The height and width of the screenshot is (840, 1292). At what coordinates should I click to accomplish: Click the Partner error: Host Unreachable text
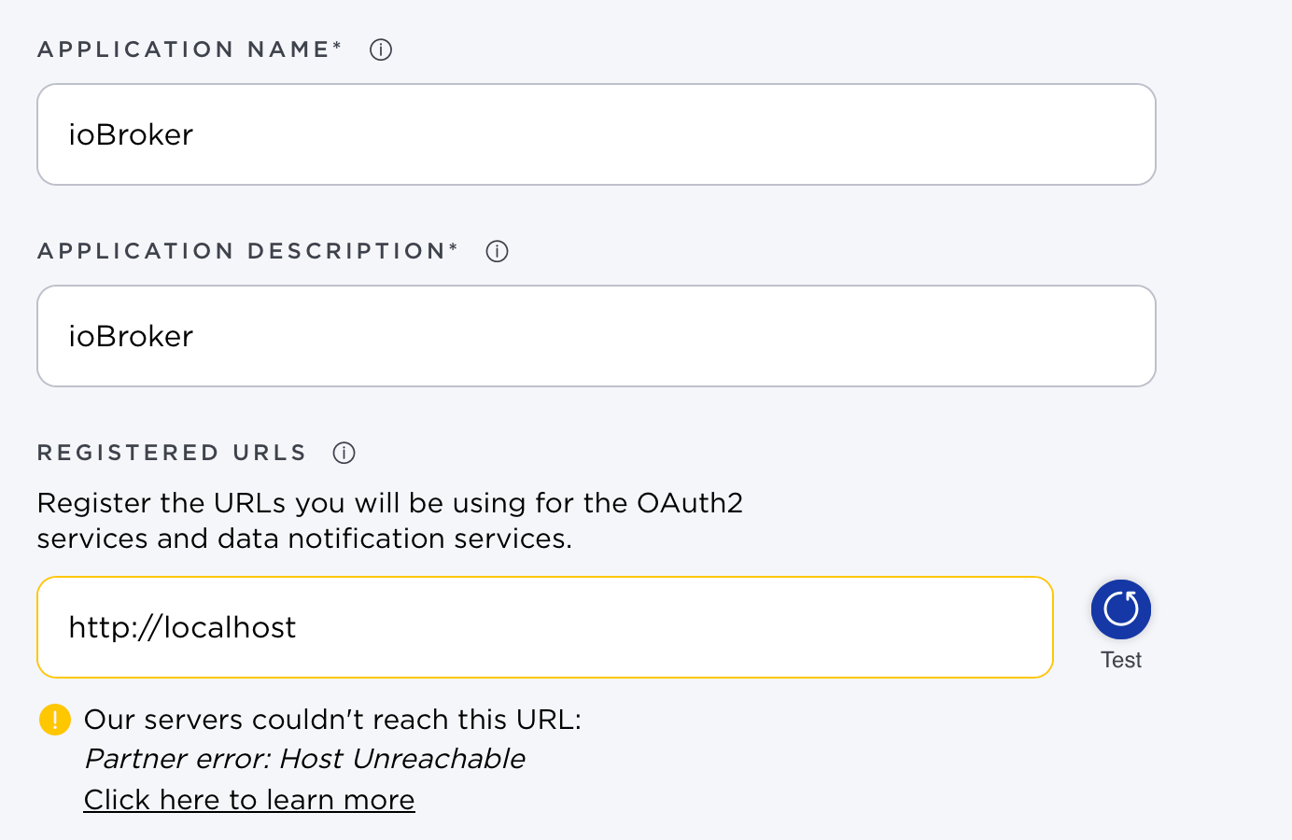click(305, 759)
